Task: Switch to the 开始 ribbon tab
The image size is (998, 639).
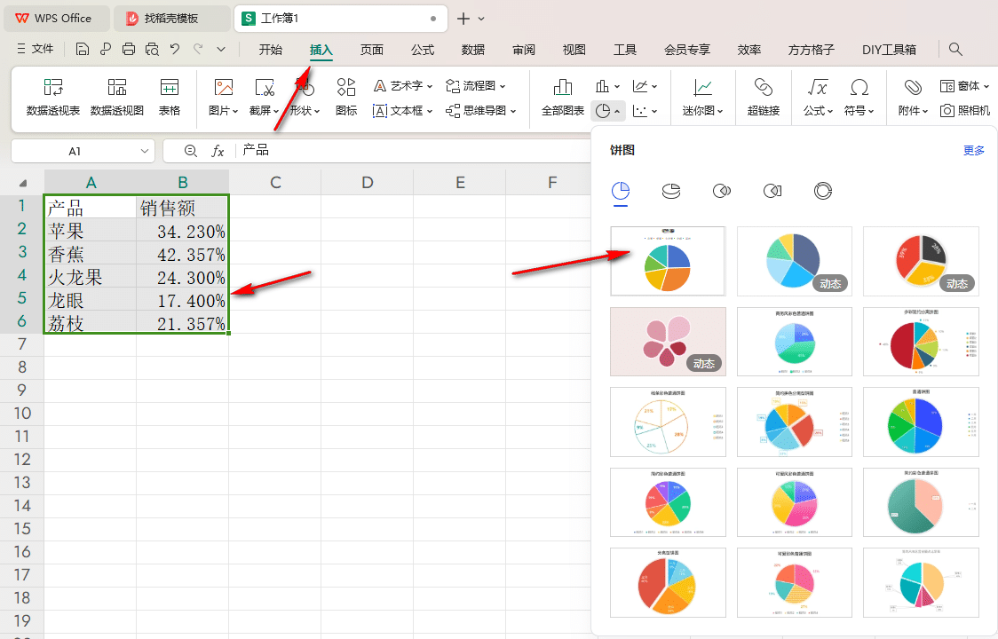Action: [x=271, y=50]
